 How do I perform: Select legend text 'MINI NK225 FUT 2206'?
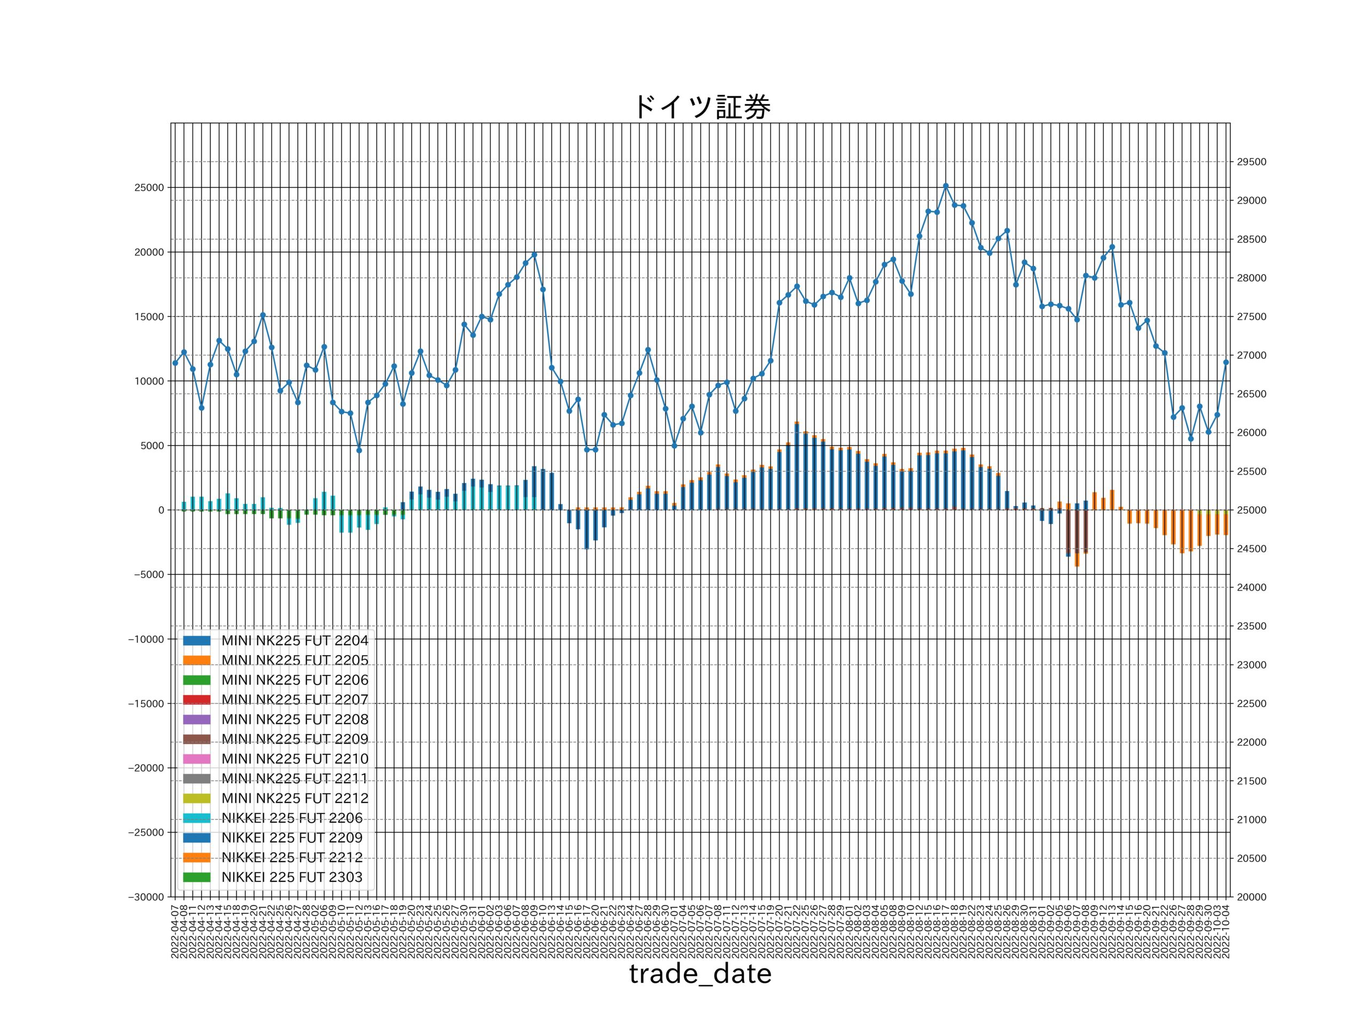coord(295,680)
